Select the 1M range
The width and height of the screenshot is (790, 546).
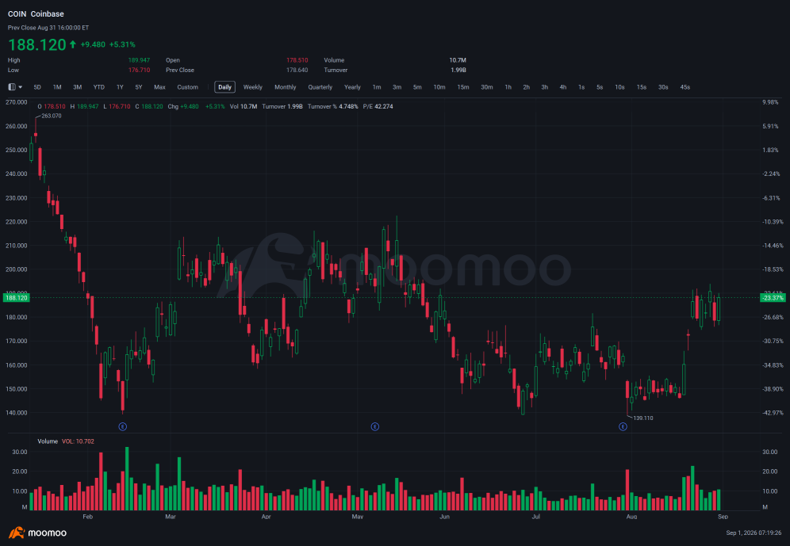pos(57,87)
